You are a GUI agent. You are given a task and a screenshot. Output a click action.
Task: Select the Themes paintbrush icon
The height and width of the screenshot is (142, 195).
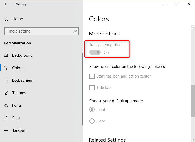pyautogui.click(x=6, y=93)
